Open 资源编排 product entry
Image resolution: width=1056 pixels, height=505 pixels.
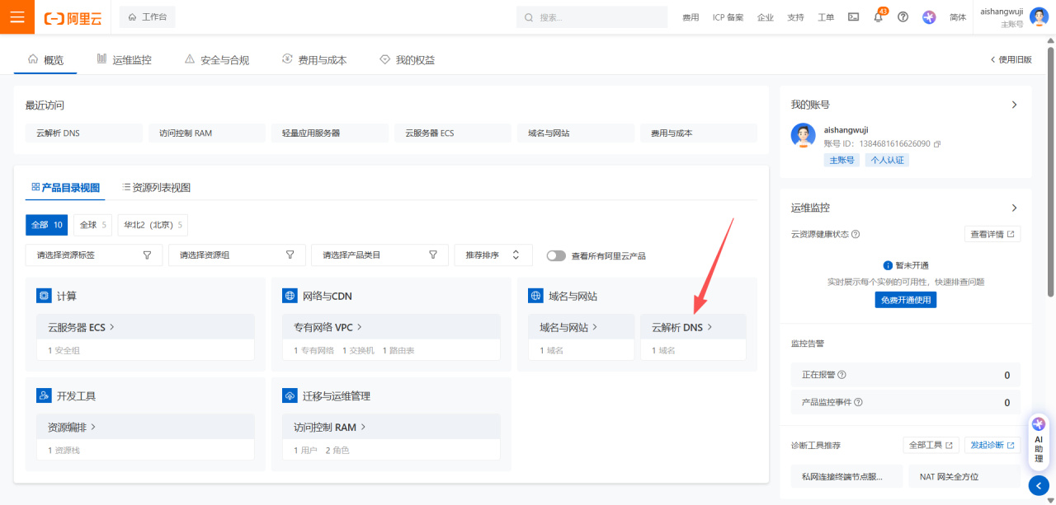(145, 428)
